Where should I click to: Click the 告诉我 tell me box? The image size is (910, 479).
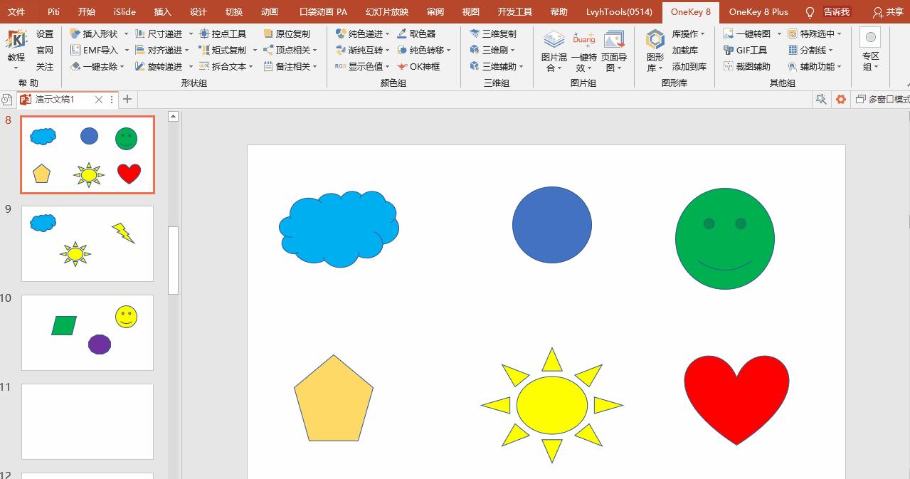[837, 11]
